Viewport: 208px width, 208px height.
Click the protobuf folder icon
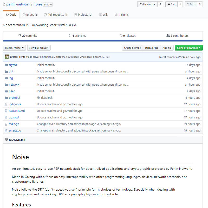[x=6, y=98]
